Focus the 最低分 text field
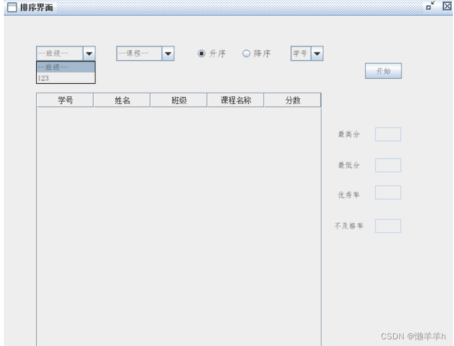 [x=388, y=165]
